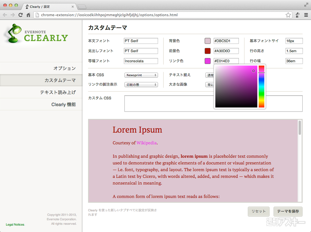Click the fullscreen arrows icon at window corner

point(306,5)
